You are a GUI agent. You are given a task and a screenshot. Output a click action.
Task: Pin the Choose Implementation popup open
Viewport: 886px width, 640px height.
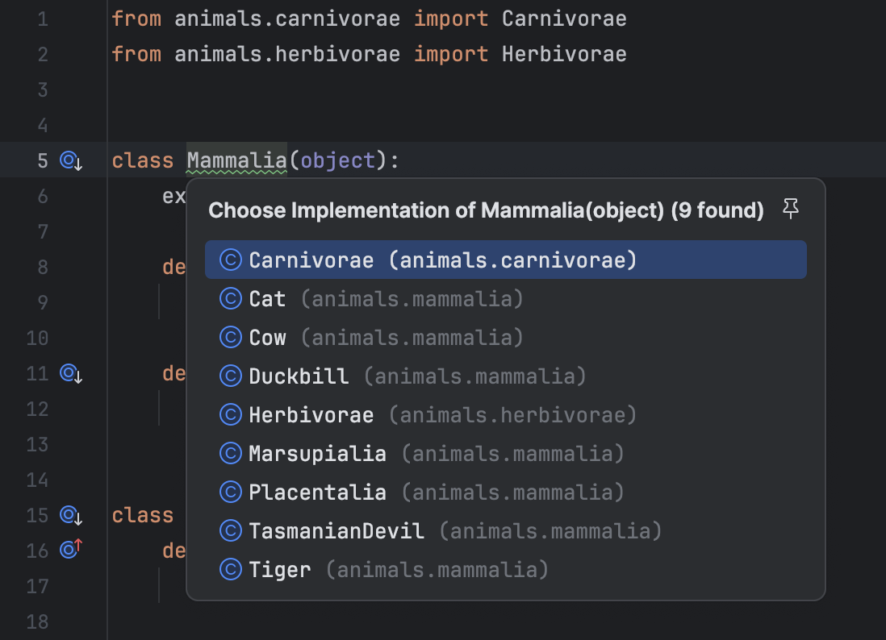click(x=791, y=208)
